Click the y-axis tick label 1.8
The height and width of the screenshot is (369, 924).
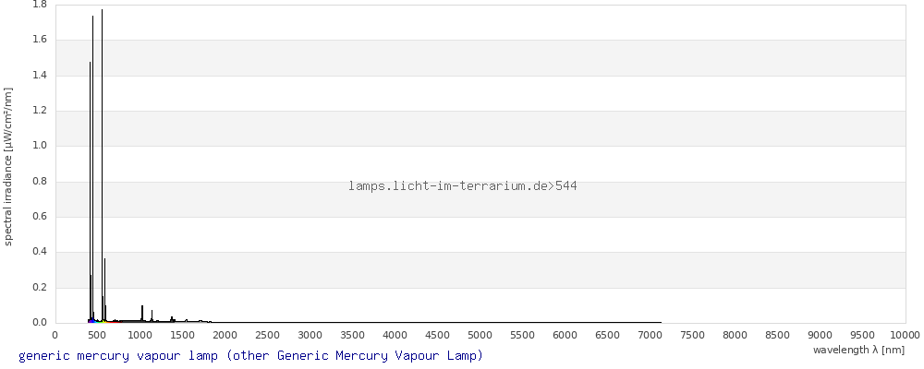pyautogui.click(x=40, y=5)
